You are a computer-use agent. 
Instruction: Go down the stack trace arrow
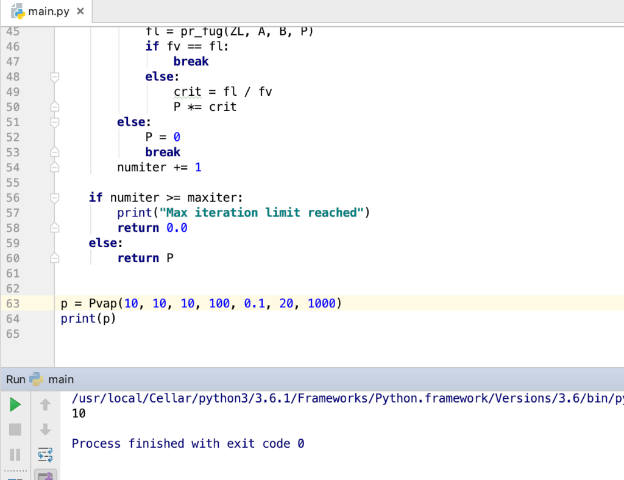[x=45, y=429]
